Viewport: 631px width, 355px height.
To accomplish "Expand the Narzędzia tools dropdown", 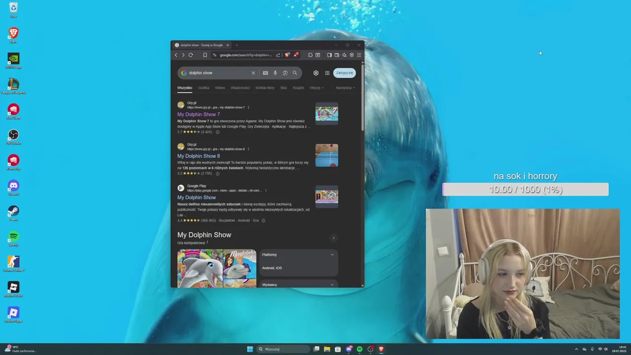I will pos(345,88).
